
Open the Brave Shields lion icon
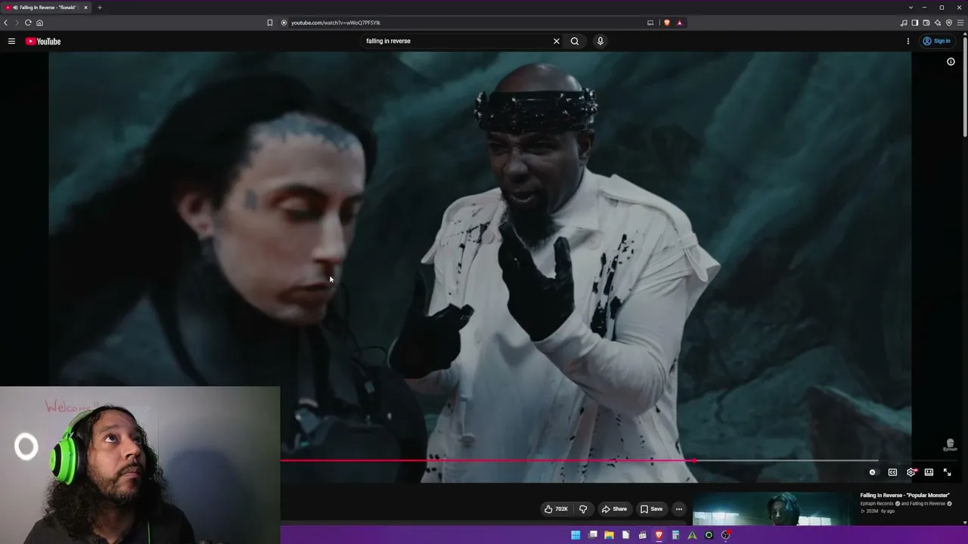tap(666, 23)
